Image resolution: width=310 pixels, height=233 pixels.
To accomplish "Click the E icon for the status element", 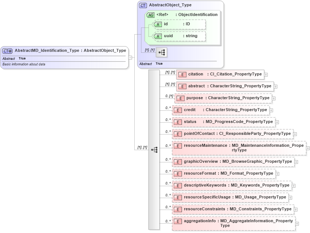I will point(178,122).
